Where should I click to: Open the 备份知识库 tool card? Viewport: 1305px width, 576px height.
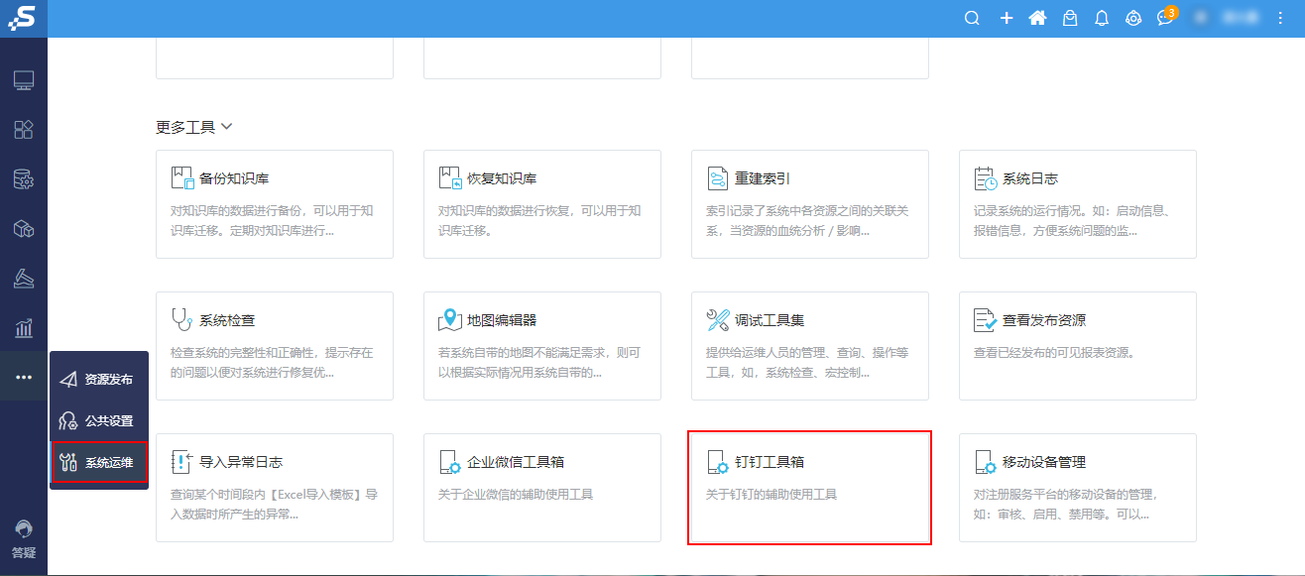tap(275, 204)
